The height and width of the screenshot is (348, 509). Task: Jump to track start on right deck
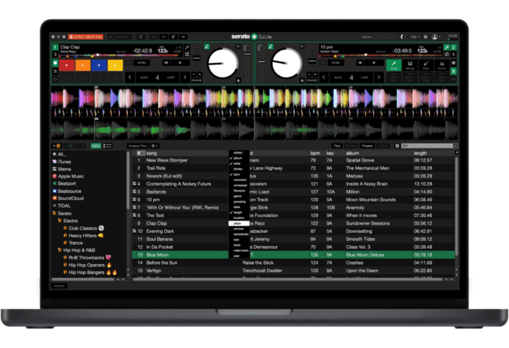point(360,63)
